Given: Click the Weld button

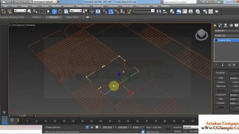Looking at the screenshot, I should (221, 78).
